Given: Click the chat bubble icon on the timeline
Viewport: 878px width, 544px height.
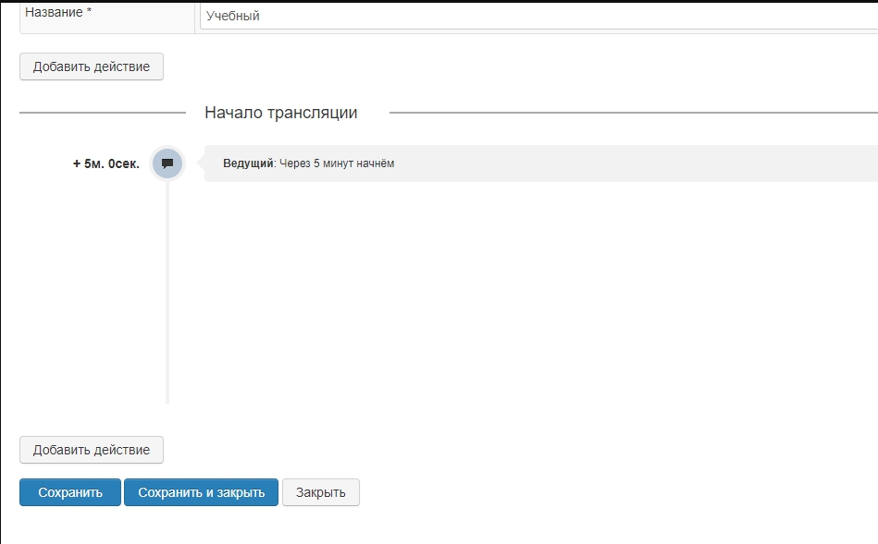Looking at the screenshot, I should point(167,163).
